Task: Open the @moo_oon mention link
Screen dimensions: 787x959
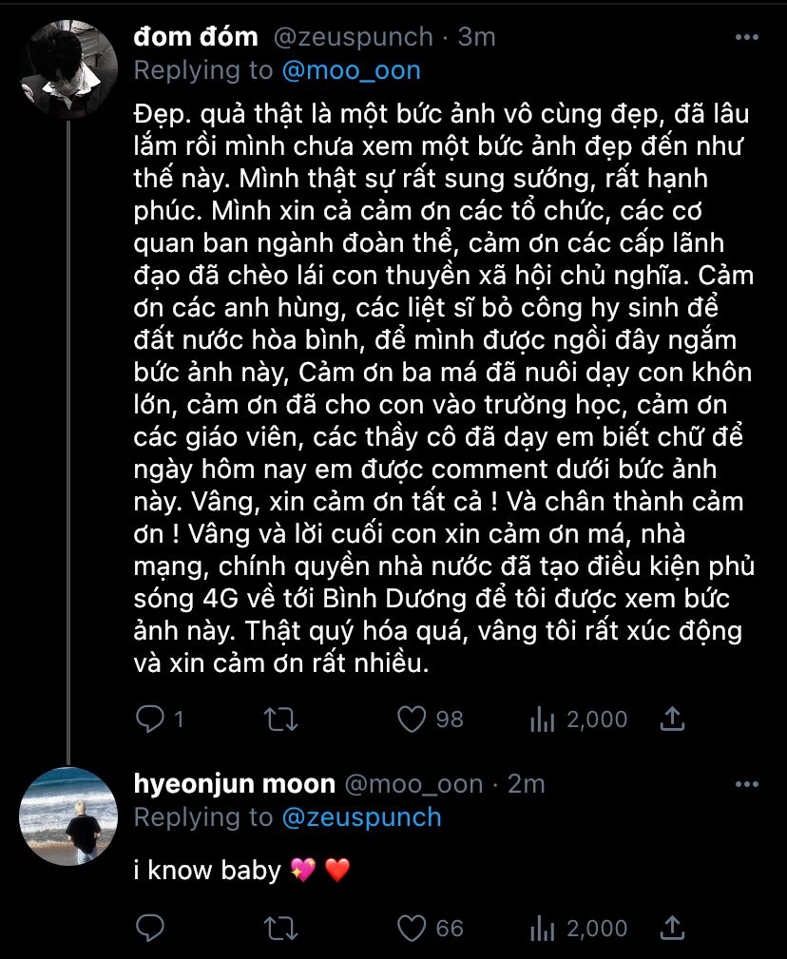Action: point(351,70)
